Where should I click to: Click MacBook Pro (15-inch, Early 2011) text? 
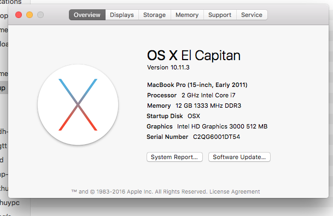197,85
